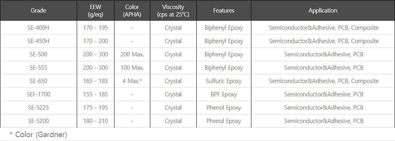Image resolution: width=395 pixels, height=141 pixels.
Task: Click the SE-5200 grade entry
Action: [38, 121]
